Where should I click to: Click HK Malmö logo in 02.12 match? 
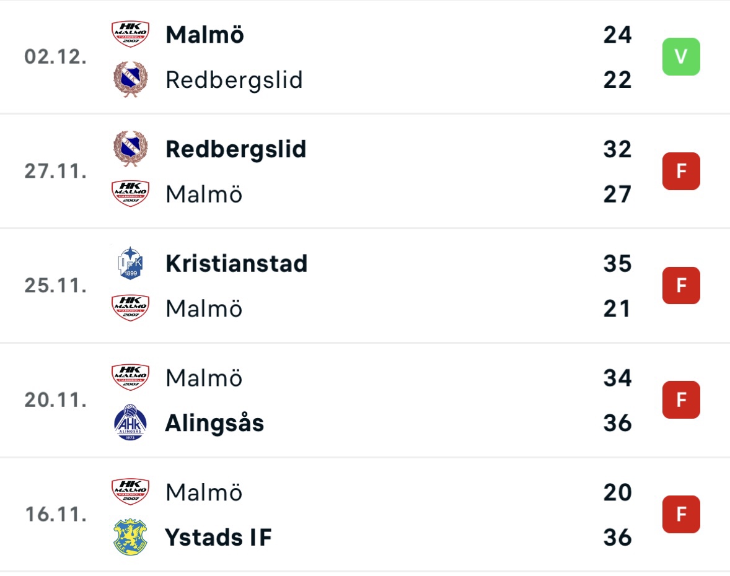point(130,34)
